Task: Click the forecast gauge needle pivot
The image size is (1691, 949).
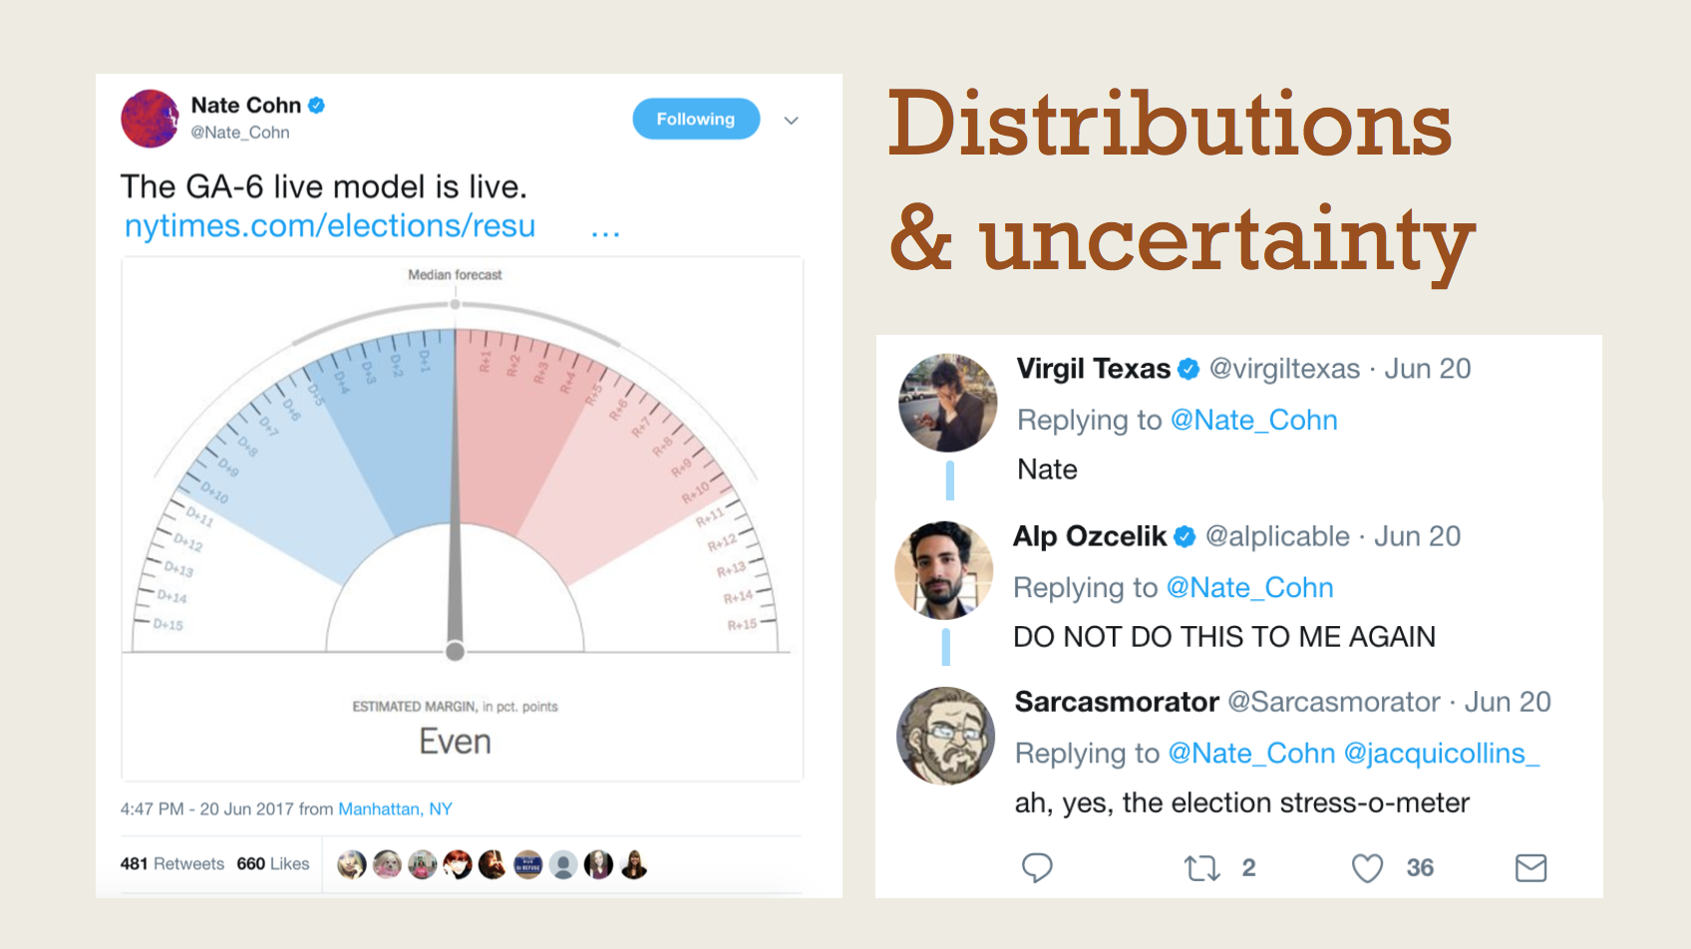Action: (455, 651)
